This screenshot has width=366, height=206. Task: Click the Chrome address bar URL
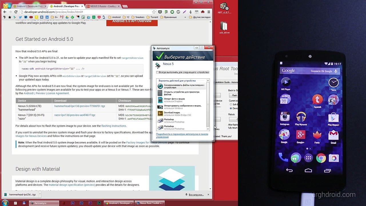point(54,12)
